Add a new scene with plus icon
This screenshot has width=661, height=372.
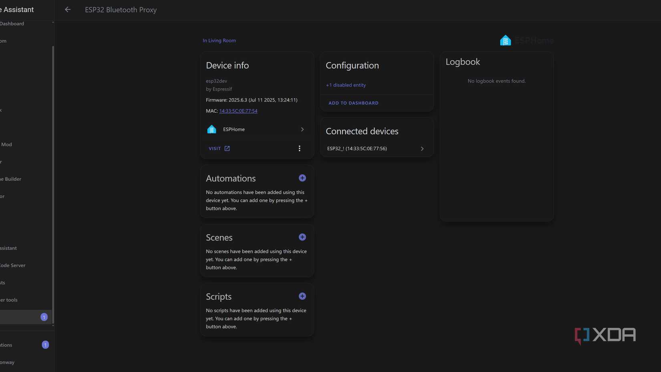tap(302, 237)
